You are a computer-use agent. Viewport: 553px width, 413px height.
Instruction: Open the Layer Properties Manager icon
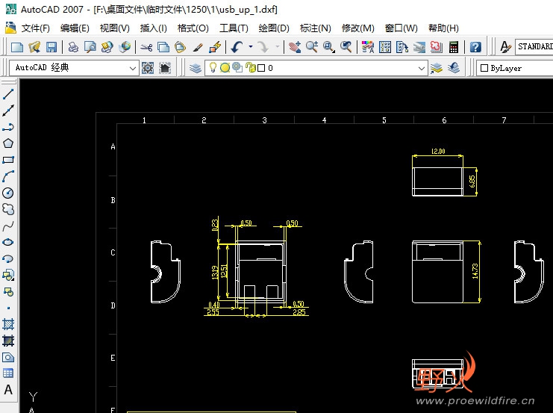click(x=195, y=68)
